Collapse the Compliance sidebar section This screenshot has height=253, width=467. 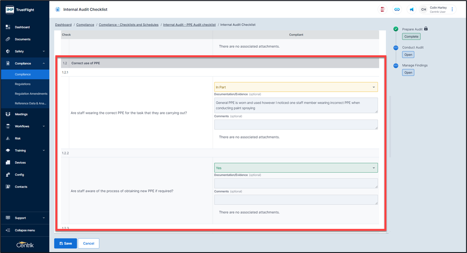click(x=44, y=64)
